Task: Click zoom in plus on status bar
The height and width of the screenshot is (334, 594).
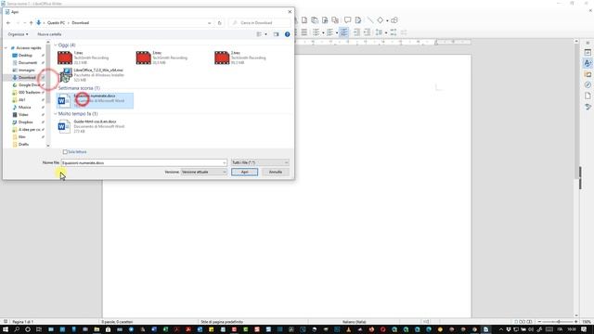Action: (x=575, y=322)
